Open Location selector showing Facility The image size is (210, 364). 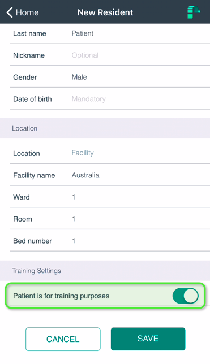coord(110,153)
